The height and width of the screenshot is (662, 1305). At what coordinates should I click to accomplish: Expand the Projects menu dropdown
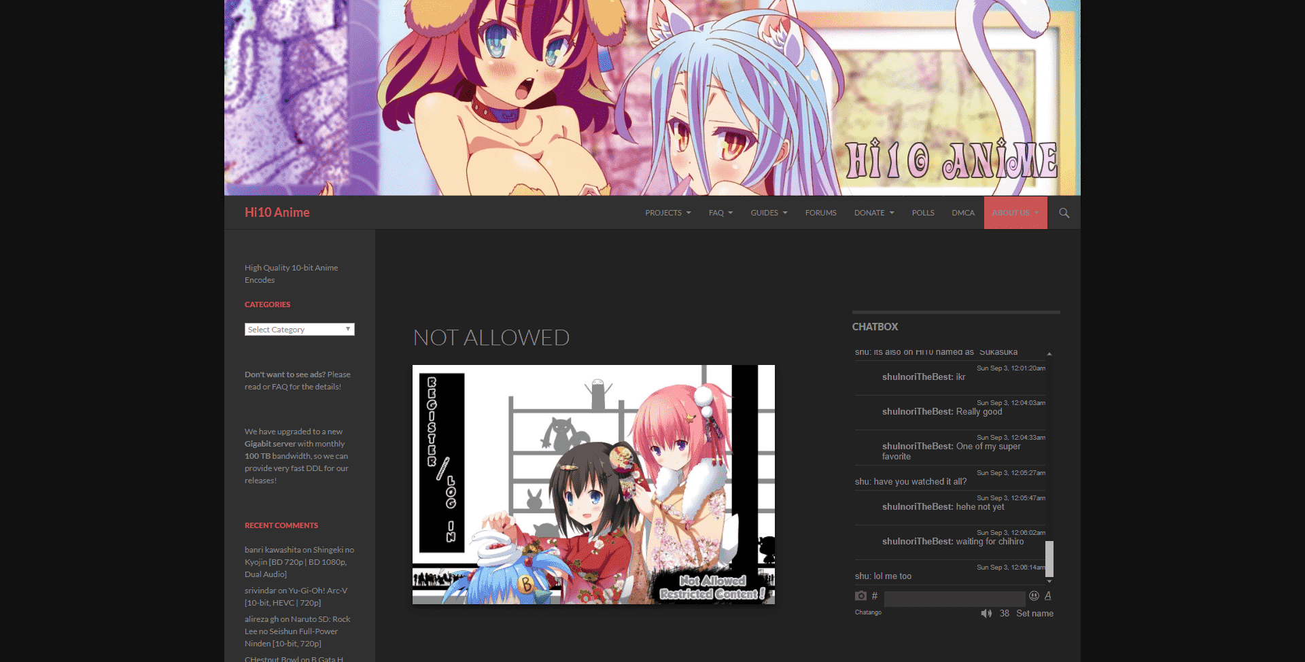tap(668, 213)
